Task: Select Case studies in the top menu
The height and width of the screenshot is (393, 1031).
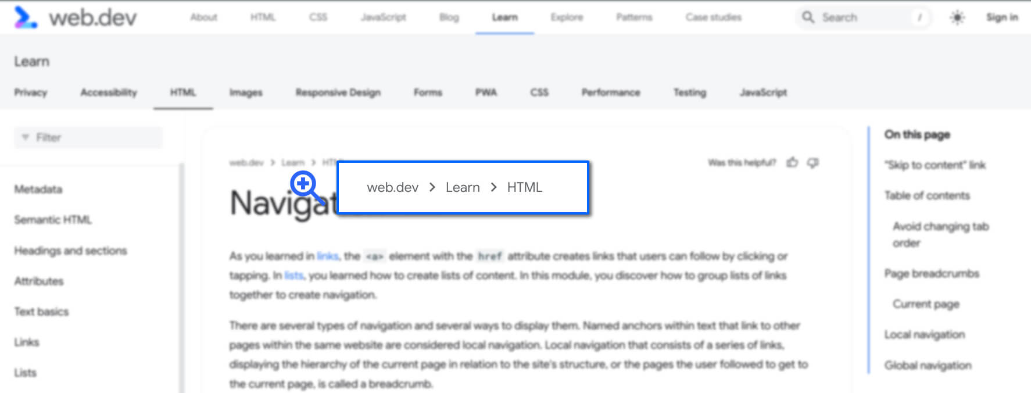Action: click(713, 17)
